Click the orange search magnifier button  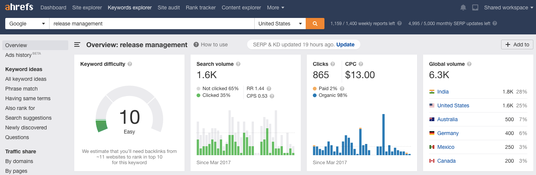coord(315,24)
